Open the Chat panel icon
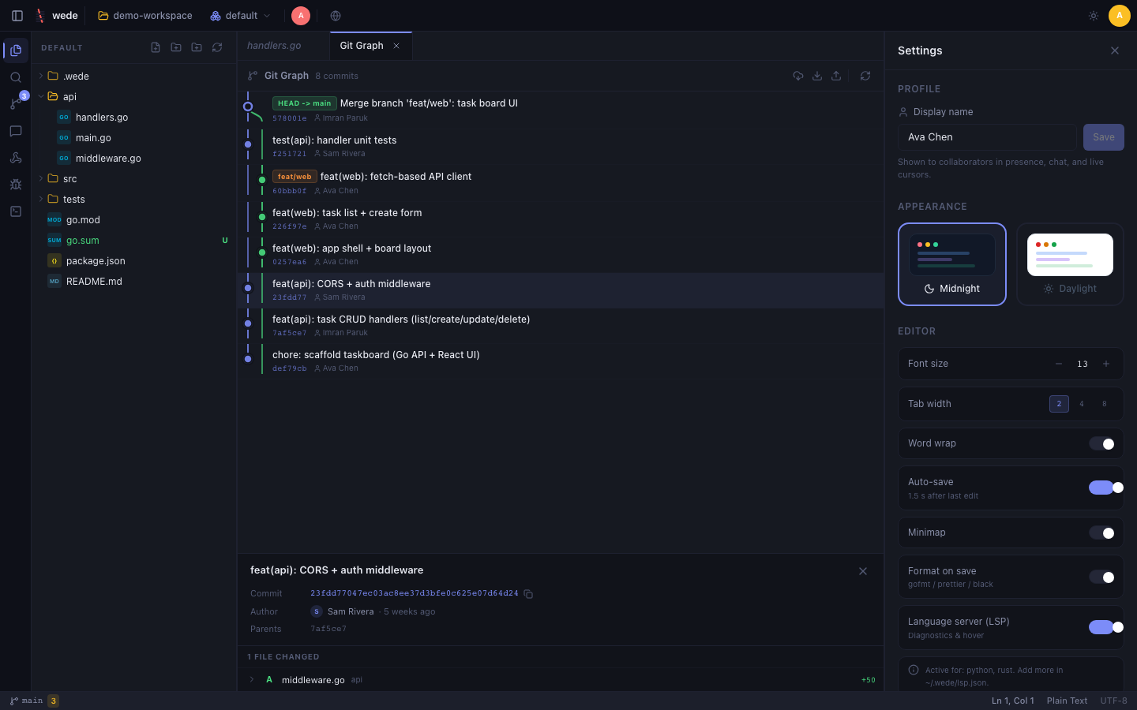The height and width of the screenshot is (710, 1137). (16, 131)
